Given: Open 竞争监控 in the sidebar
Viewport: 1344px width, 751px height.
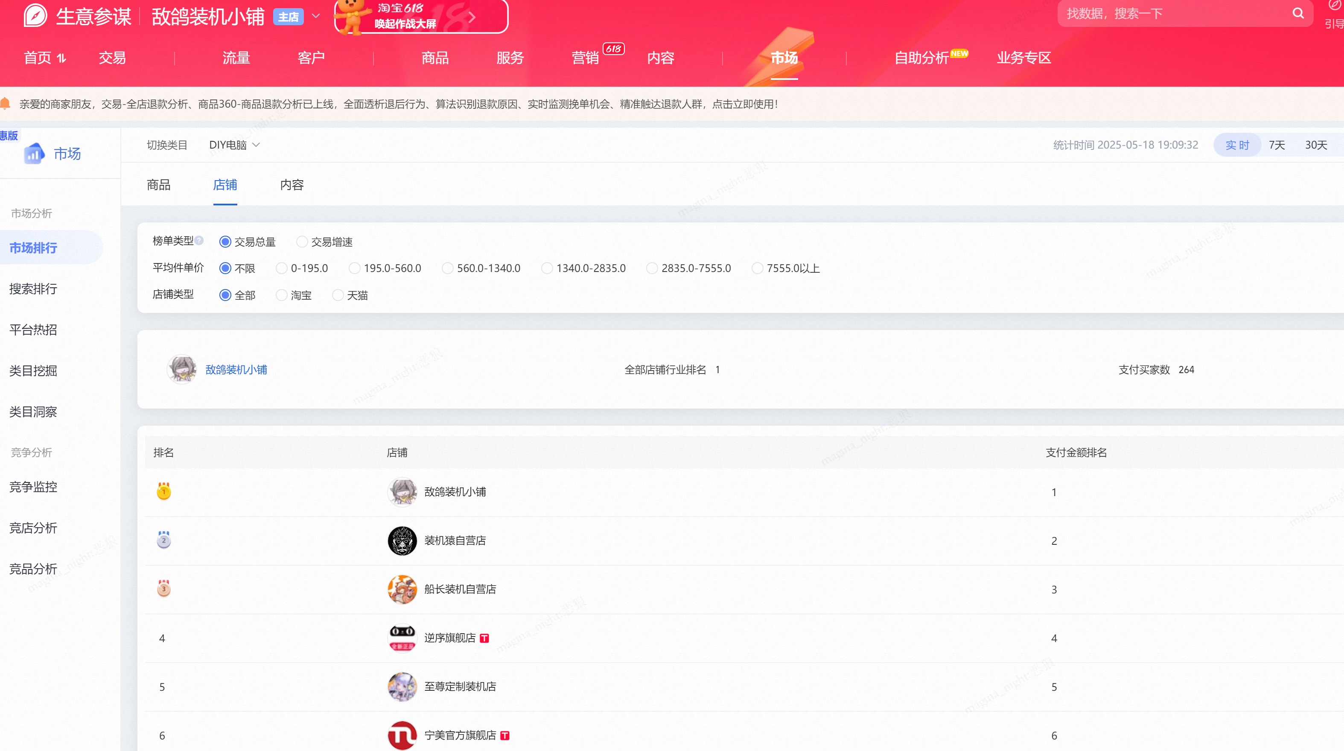Looking at the screenshot, I should pos(33,487).
